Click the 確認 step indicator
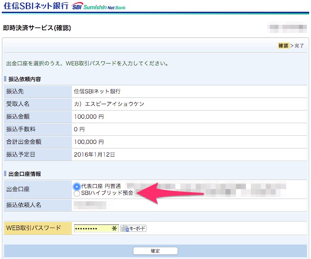This screenshot has width=311, height=259. 283,46
